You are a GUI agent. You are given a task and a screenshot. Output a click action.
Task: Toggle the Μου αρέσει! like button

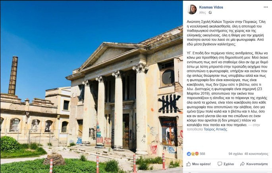coord(199,164)
